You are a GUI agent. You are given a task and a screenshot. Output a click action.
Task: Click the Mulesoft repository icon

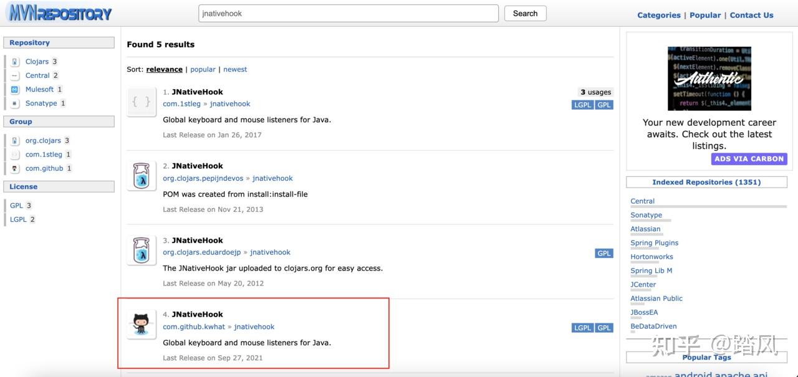tap(15, 90)
